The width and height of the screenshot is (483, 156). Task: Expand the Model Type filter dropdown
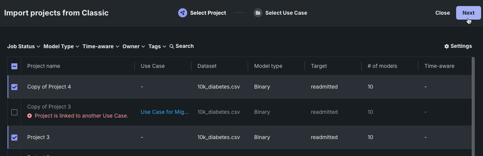61,46
